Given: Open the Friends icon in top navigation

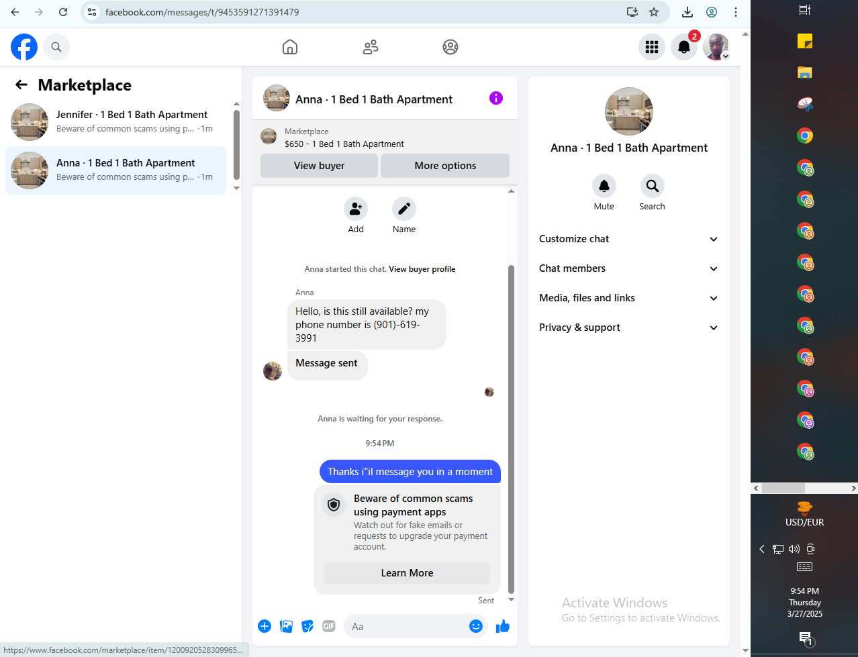Looking at the screenshot, I should pos(371,47).
